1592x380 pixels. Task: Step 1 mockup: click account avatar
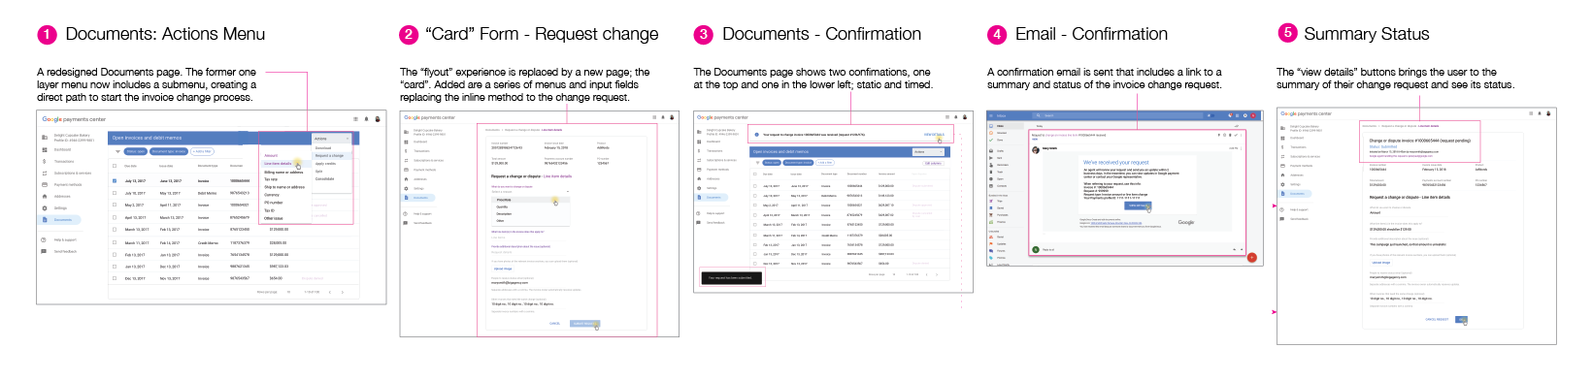pyautogui.click(x=378, y=119)
